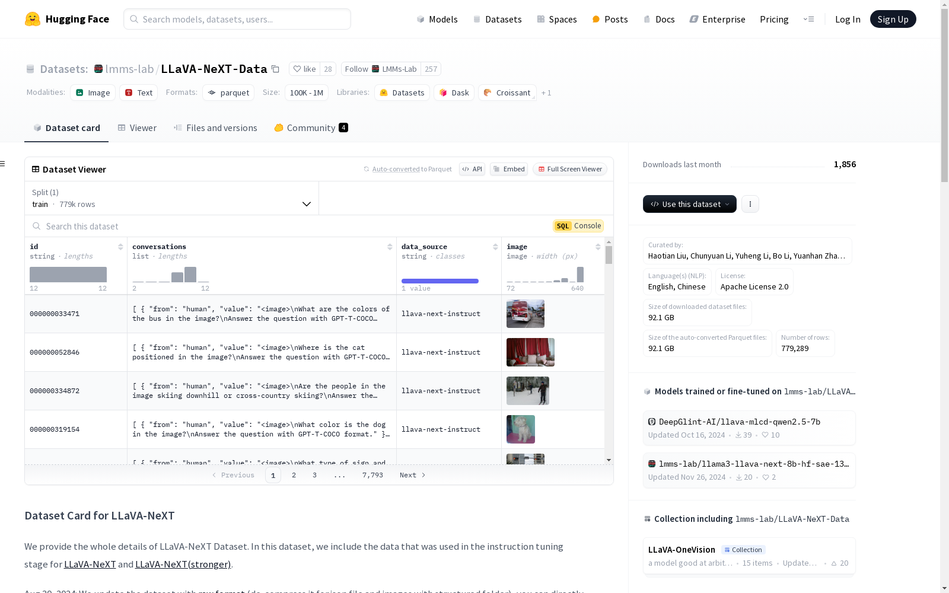Screen dimensions: 949x593
Task: Open the Community tab
Action: (x=311, y=127)
